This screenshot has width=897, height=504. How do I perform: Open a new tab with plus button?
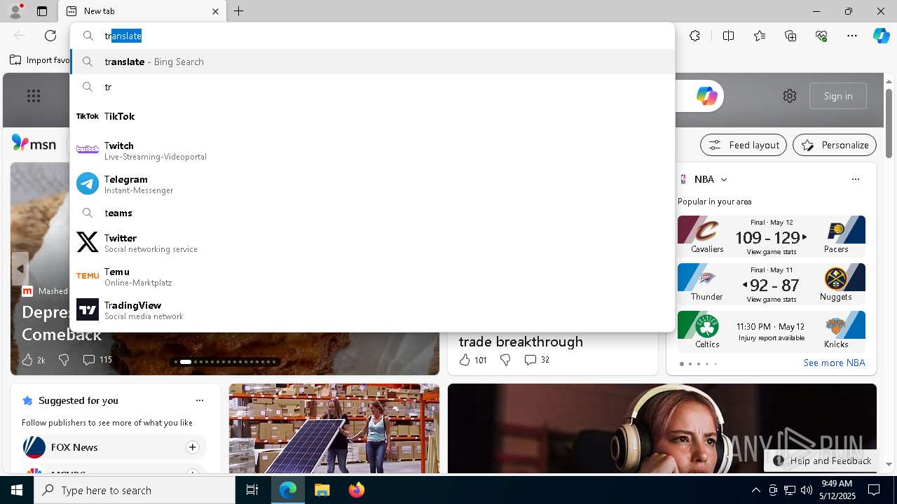[239, 11]
